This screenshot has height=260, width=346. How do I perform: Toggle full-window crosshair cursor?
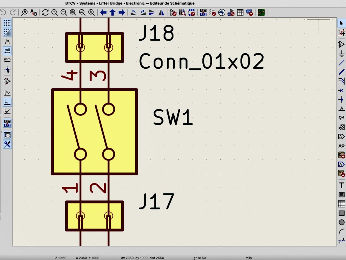[7, 70]
